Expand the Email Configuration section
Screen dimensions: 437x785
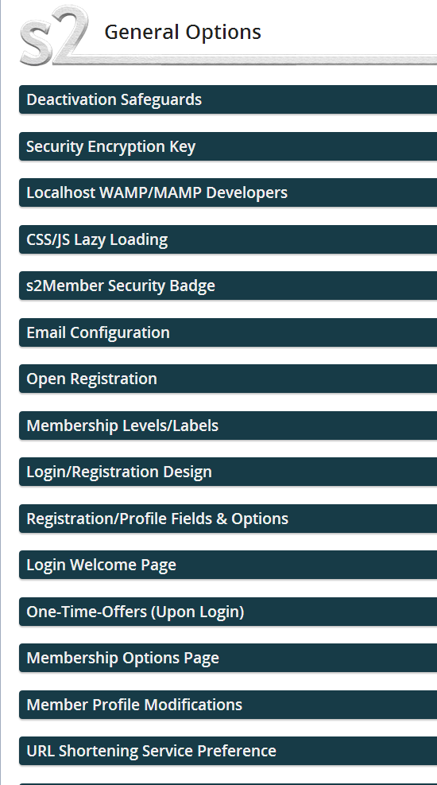(x=228, y=332)
